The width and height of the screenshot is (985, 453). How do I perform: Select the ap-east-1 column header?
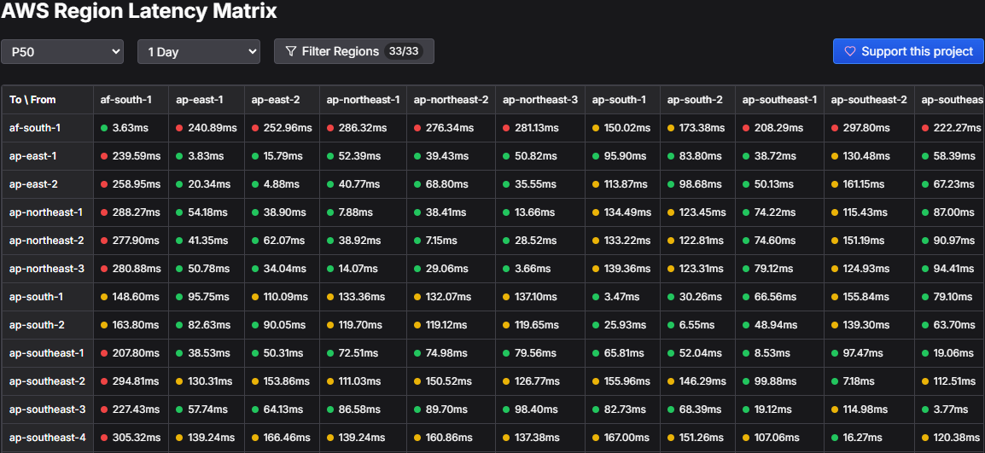[x=207, y=99]
